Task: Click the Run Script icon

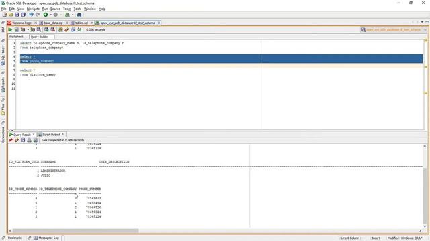Action: click(16, 29)
